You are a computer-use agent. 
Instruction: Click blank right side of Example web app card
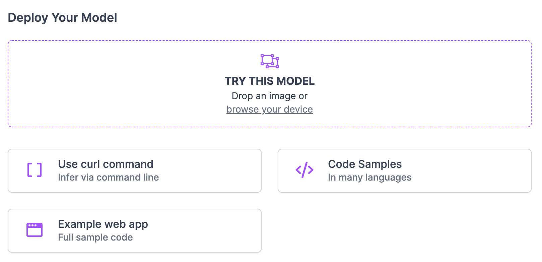point(218,231)
